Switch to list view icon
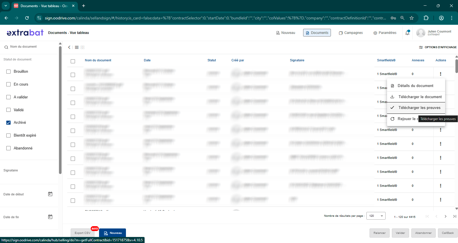Screen dimensions: 458x243 pyautogui.click(x=77, y=47)
